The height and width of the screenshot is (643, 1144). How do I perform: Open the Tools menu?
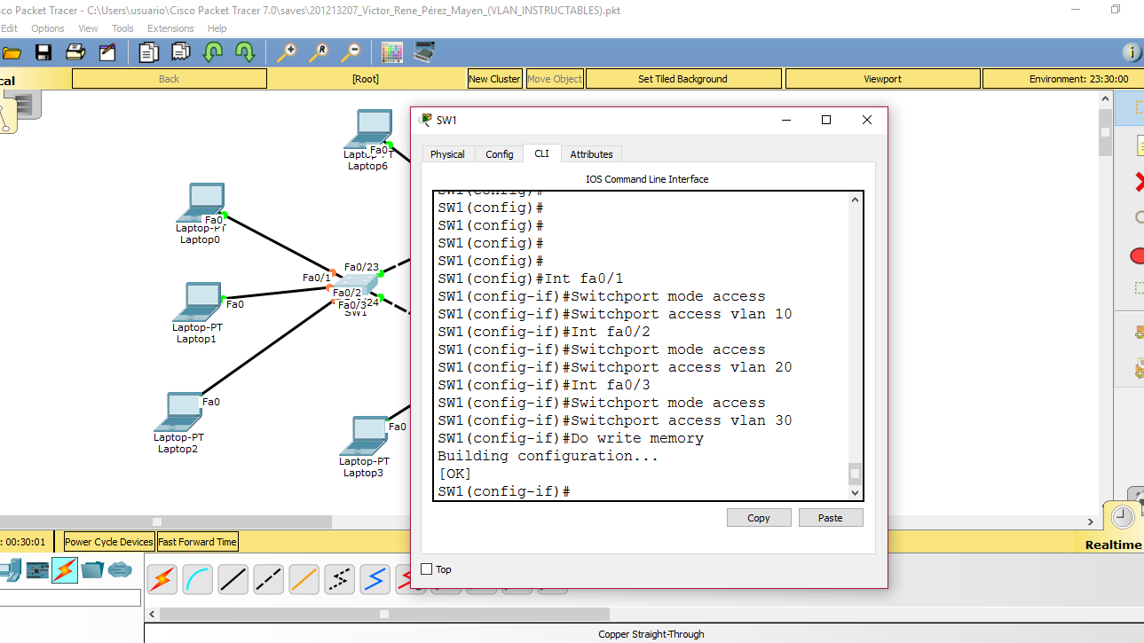[122, 28]
